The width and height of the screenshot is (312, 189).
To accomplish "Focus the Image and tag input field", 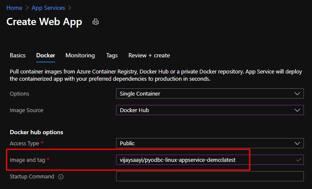I will click(x=210, y=160).
